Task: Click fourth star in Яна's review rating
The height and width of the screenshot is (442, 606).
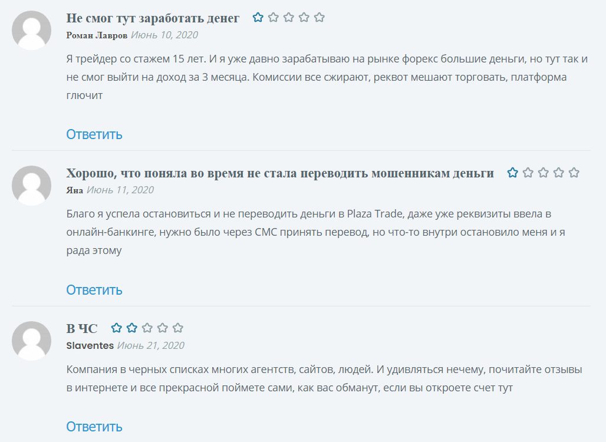Action: point(559,173)
